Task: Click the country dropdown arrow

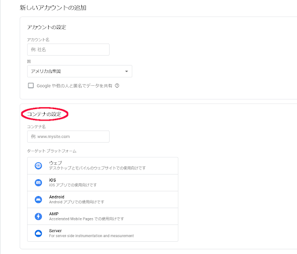Action: tap(126, 71)
